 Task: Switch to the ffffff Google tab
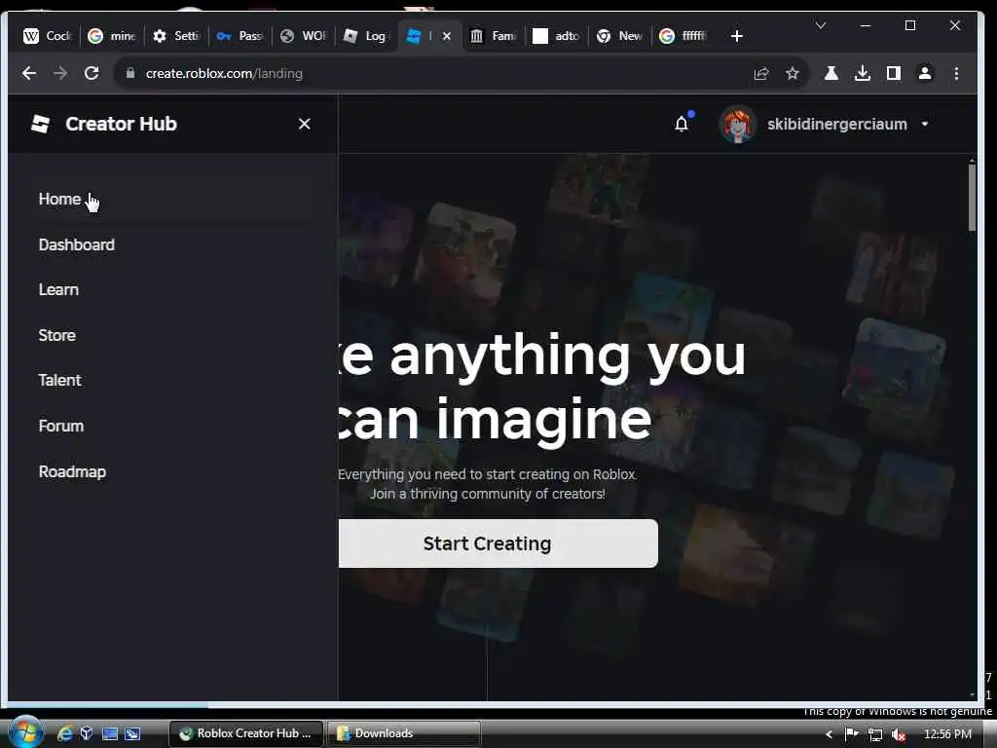pos(683,36)
